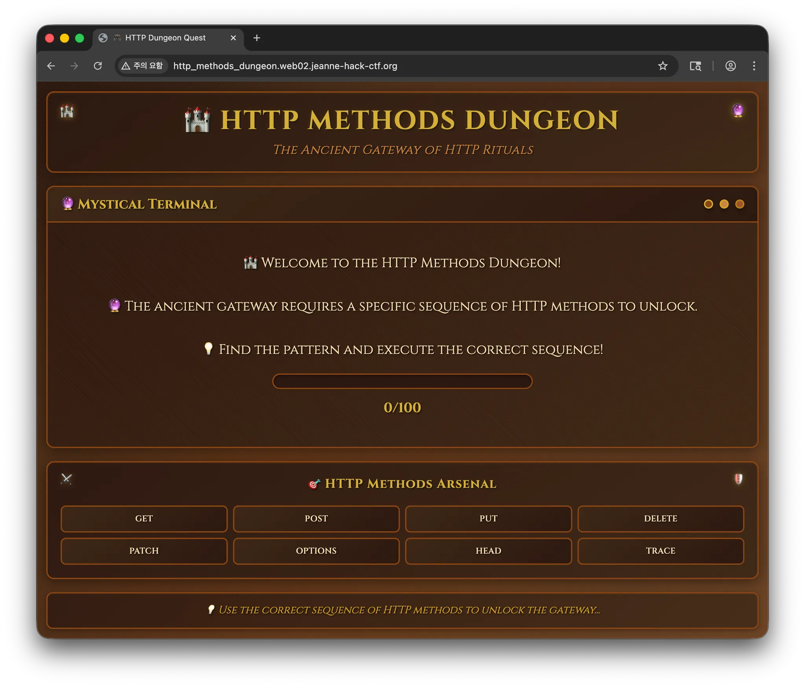Fire the DELETE method button
Screen dimensions: 805x687
coord(660,519)
